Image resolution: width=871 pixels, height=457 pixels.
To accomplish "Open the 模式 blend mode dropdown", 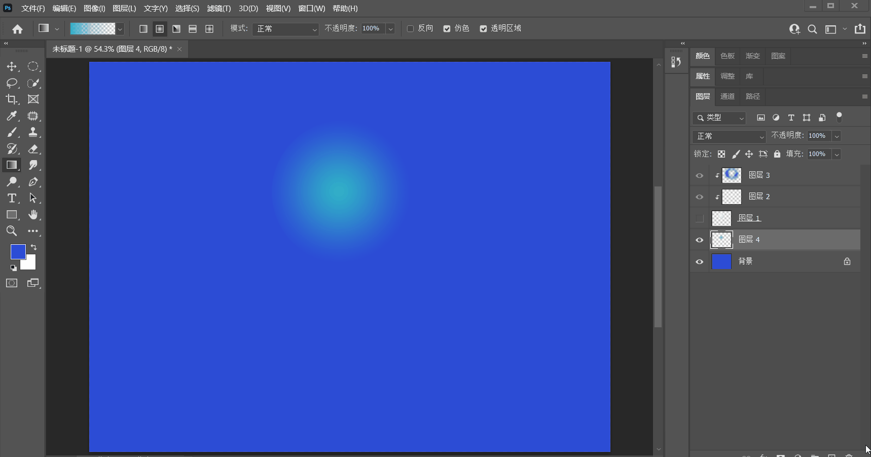I will pyautogui.click(x=285, y=29).
